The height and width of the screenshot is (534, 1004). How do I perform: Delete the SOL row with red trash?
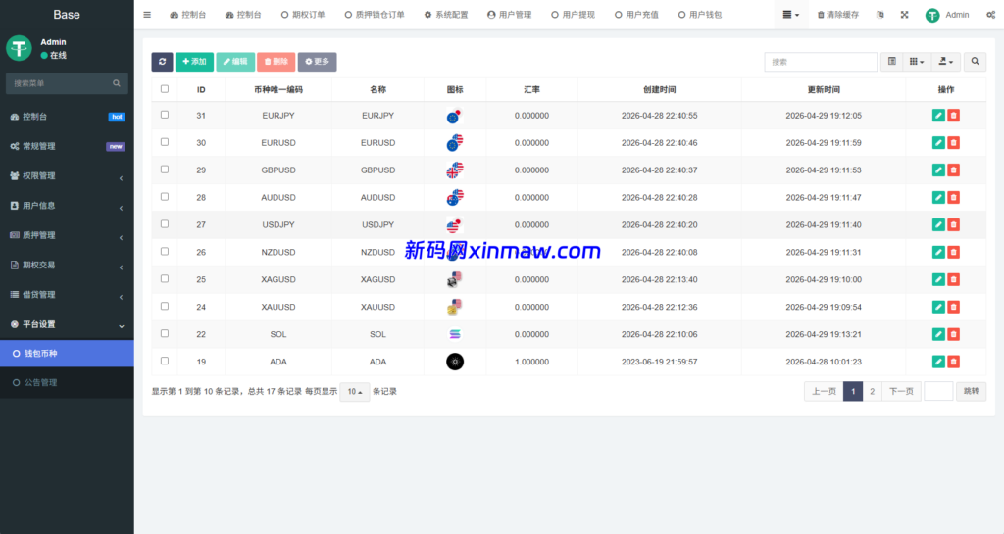click(953, 334)
